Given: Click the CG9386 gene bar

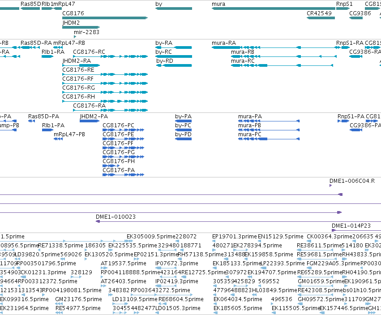Looking at the screenshot, I should [x=356, y=18].
